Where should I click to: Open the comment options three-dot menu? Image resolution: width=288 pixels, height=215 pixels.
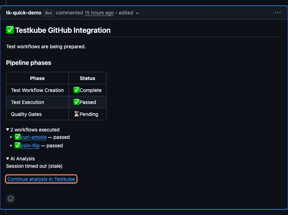(277, 12)
